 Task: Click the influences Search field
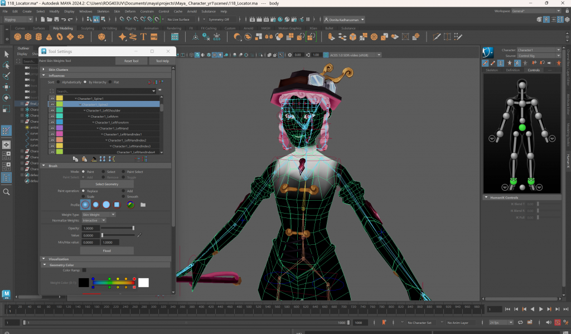pyautogui.click(x=106, y=91)
